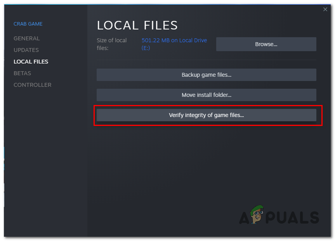Select the Local Files tab
Image resolution: width=335 pixels, height=241 pixels.
tap(31, 62)
